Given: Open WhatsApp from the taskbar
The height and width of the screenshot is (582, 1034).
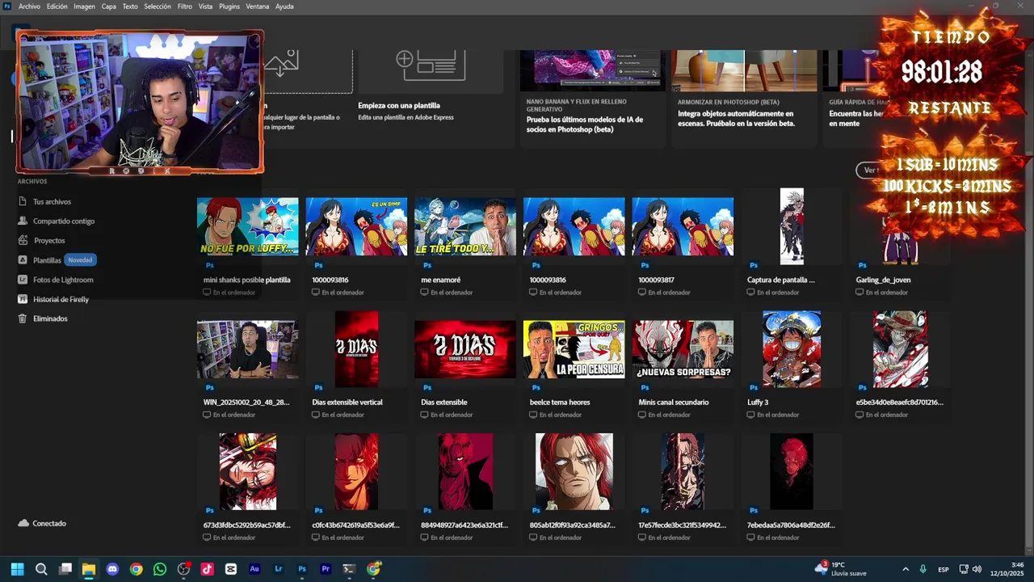Looking at the screenshot, I should [160, 569].
